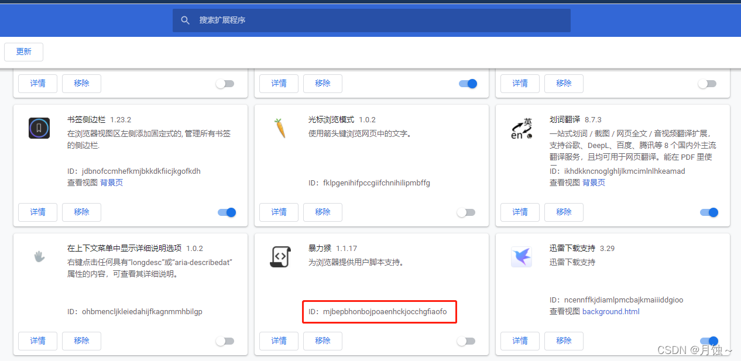The height and width of the screenshot is (361, 741).
Task: Click the carrot icon of 光标浏览模式
Action: click(x=280, y=128)
